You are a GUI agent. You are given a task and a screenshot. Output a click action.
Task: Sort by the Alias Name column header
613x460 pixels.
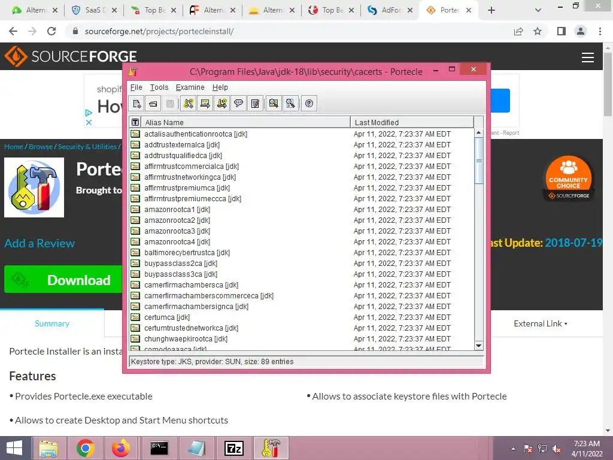245,122
